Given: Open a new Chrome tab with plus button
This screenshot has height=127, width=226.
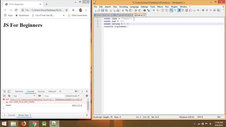Looking at the screenshot, I should pos(46,4).
